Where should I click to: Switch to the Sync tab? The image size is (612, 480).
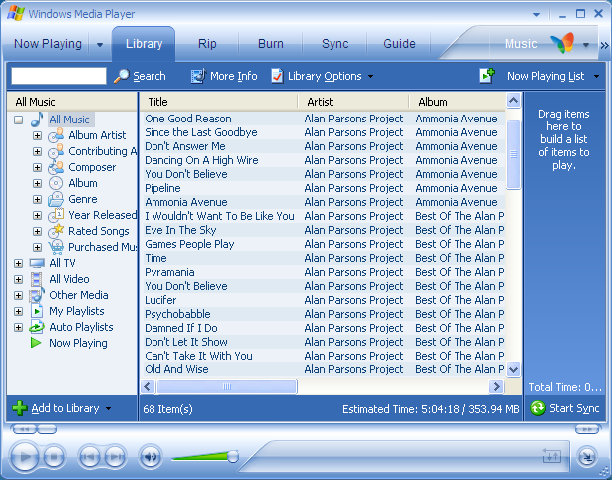click(335, 43)
